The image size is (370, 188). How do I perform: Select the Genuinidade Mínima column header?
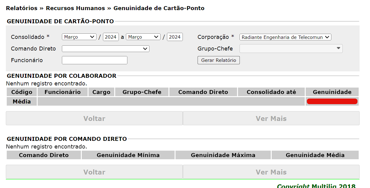tap(128, 155)
